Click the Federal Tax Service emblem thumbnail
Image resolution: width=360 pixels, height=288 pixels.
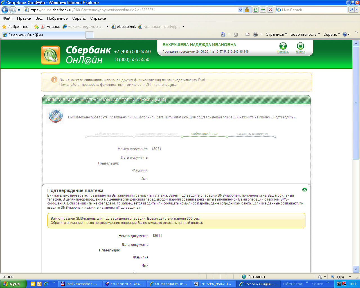point(56,116)
